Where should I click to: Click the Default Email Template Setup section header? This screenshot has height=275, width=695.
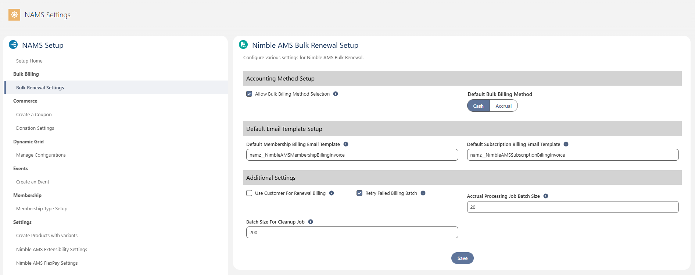(462, 129)
